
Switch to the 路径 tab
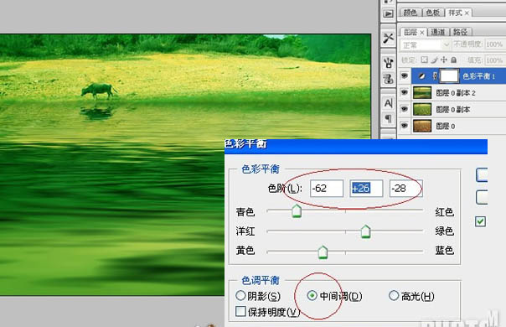460,32
